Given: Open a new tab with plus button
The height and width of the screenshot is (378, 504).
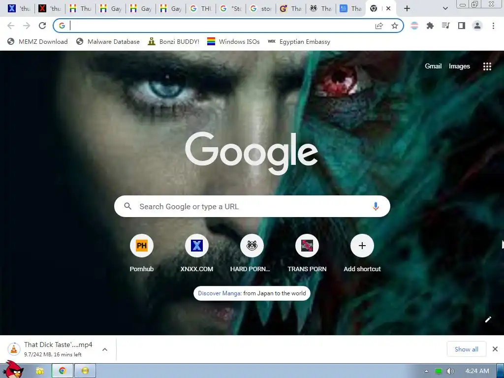Looking at the screenshot, I should pos(407,9).
